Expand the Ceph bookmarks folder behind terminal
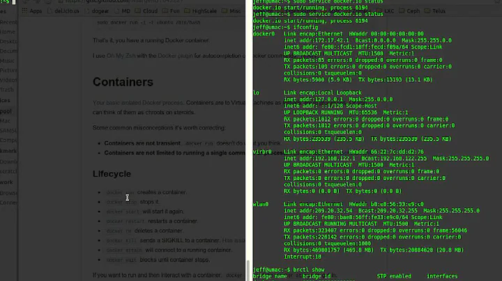This screenshot has width=502, height=281. point(409,11)
